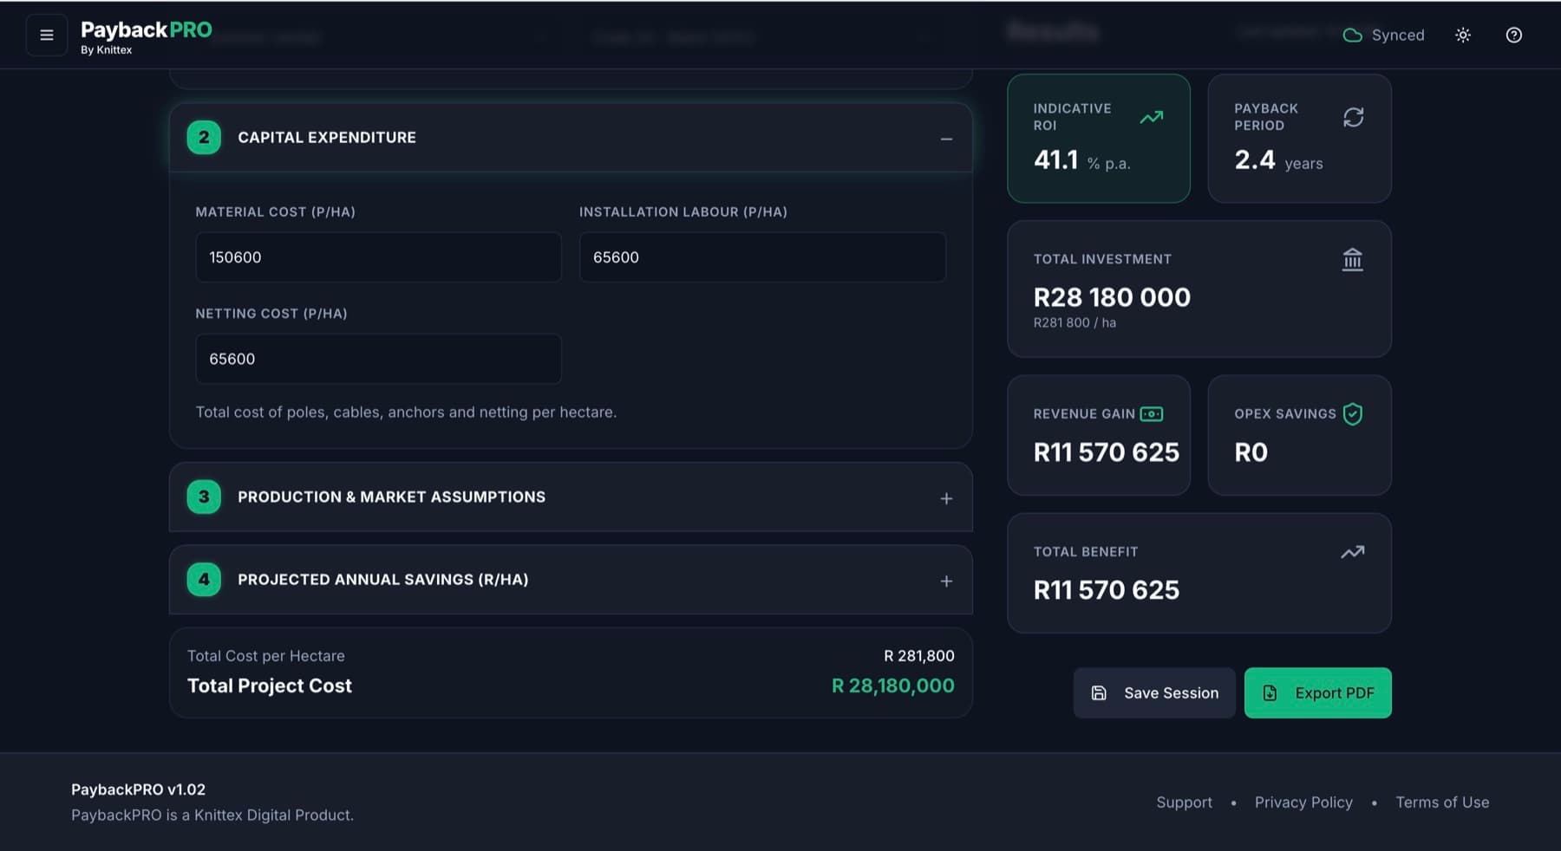
Task: Click the total investment bank icon
Action: click(1352, 259)
